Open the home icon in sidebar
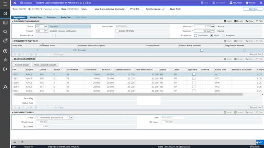 click(5, 14)
